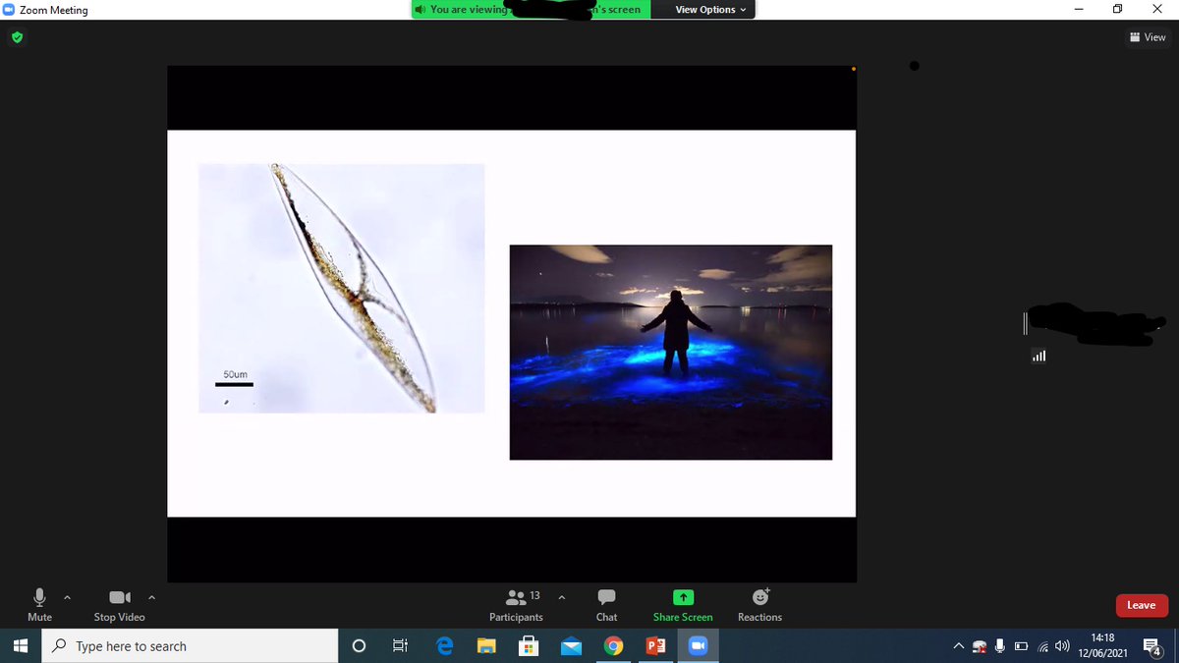Stop Video in Zoom toolbar
1179x663 pixels.
coord(119,605)
